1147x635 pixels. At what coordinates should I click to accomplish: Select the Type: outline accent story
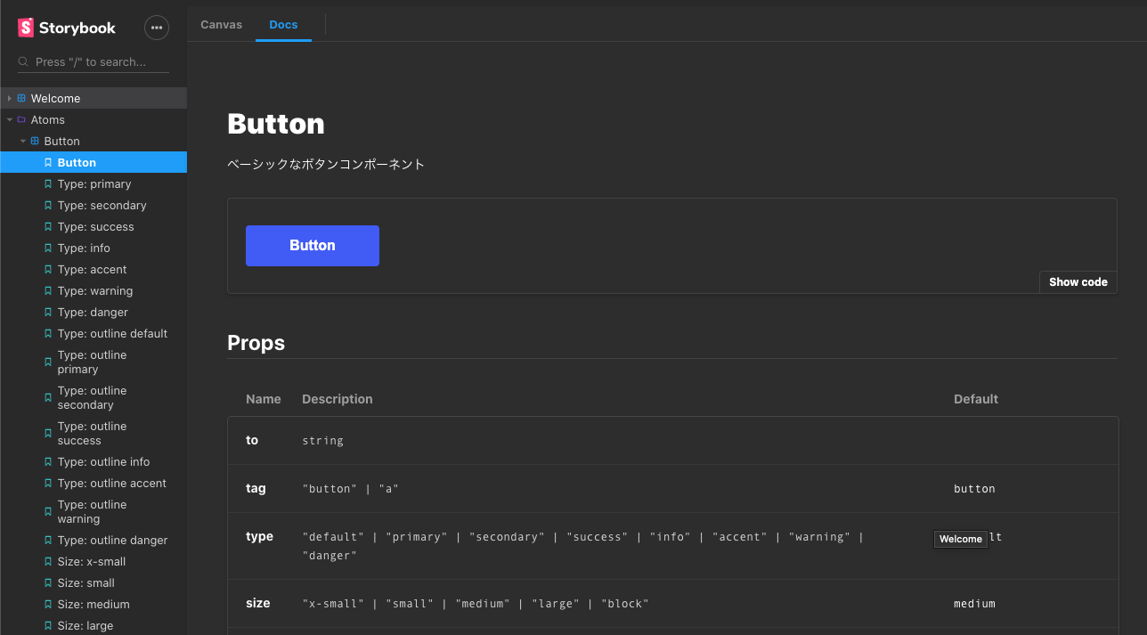tap(111, 484)
